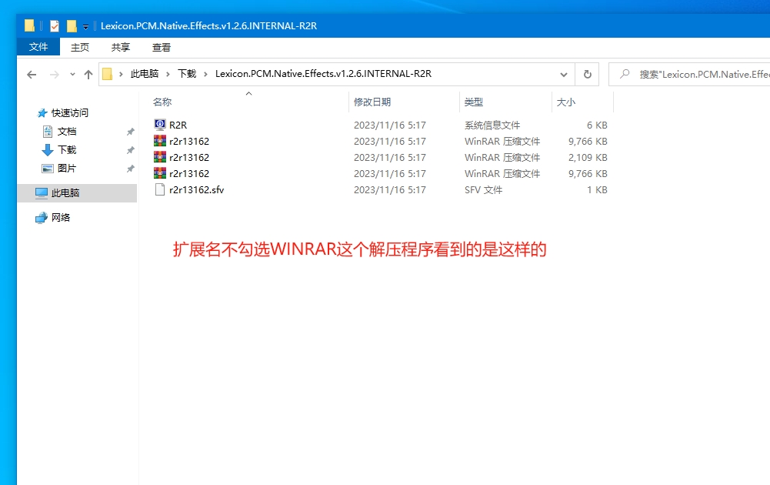
Task: Click the 网络 network icon in the sidebar
Action: pos(42,218)
